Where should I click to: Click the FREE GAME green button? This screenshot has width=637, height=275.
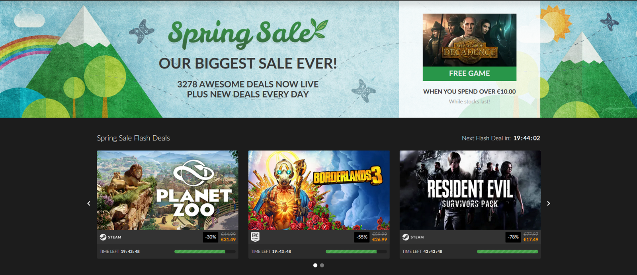coord(469,73)
